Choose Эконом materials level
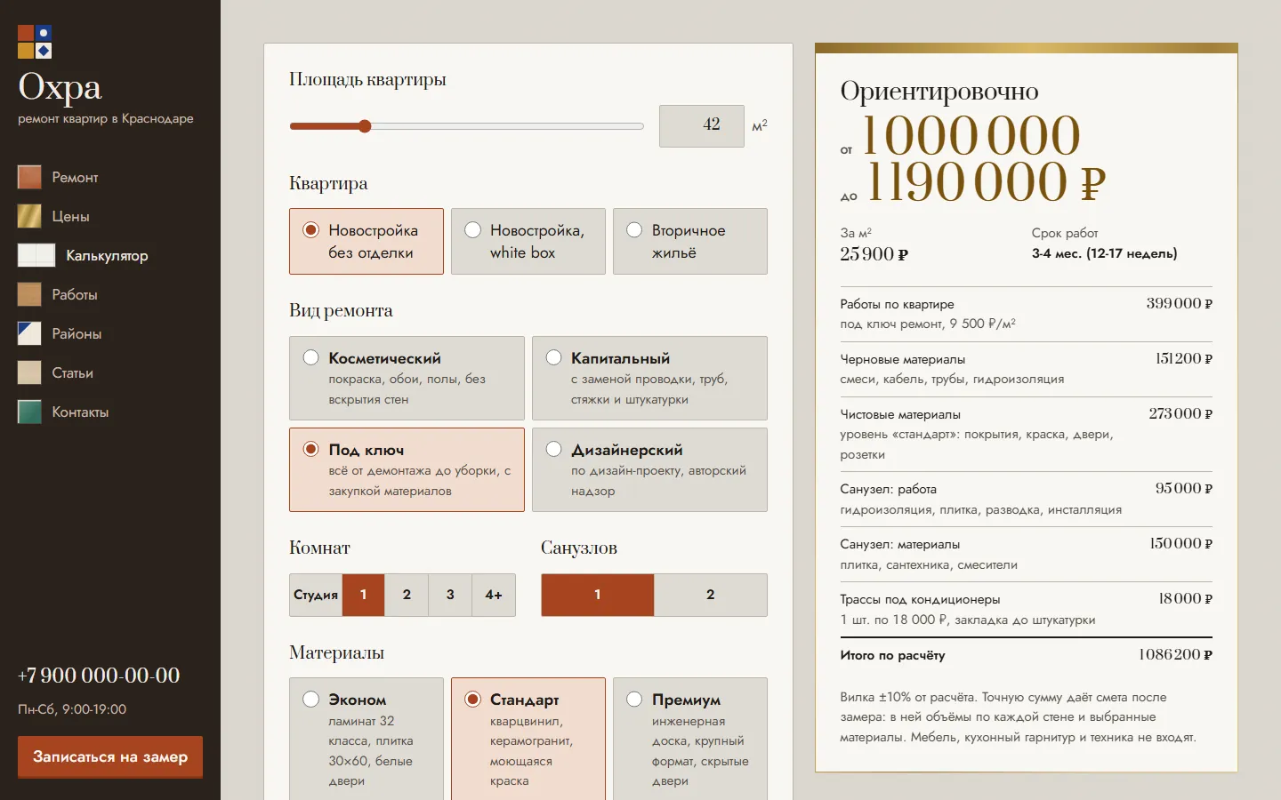The width and height of the screenshot is (1281, 800). [367, 739]
